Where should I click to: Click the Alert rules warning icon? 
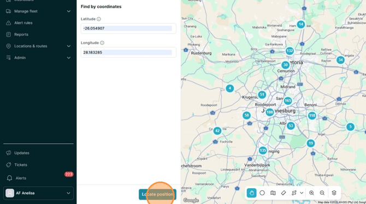pos(8,23)
